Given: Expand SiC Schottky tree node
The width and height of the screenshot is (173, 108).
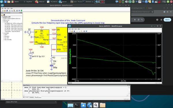Looking at the screenshot, I should tap(4, 39).
